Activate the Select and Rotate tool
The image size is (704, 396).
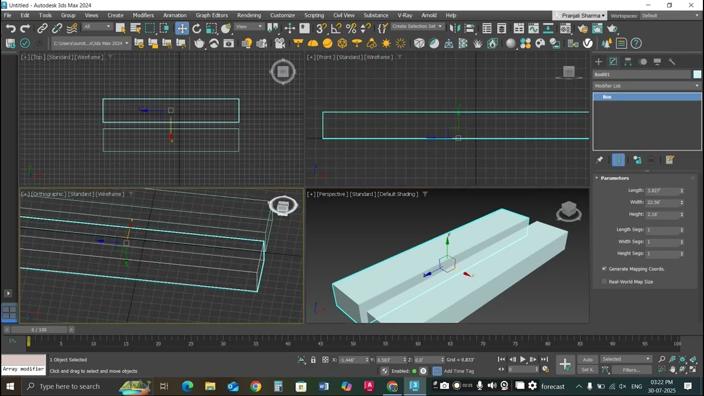click(x=197, y=29)
